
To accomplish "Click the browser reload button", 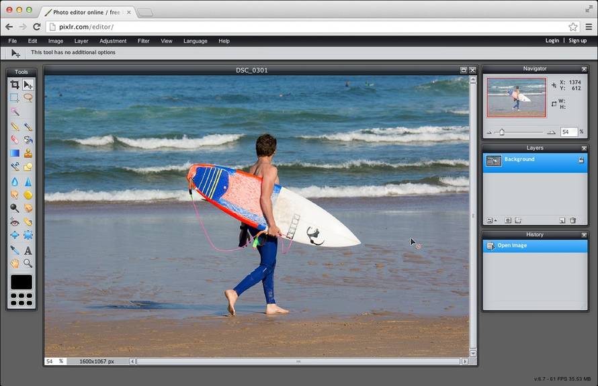I will point(36,27).
